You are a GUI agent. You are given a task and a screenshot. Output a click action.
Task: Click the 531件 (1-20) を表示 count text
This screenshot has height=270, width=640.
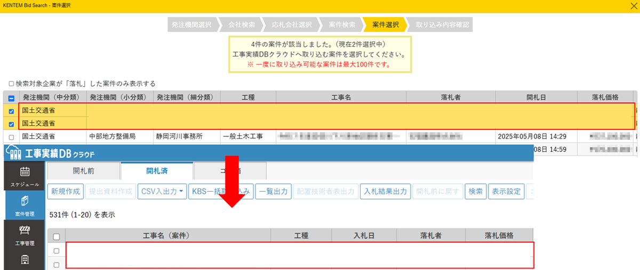pyautogui.click(x=82, y=215)
